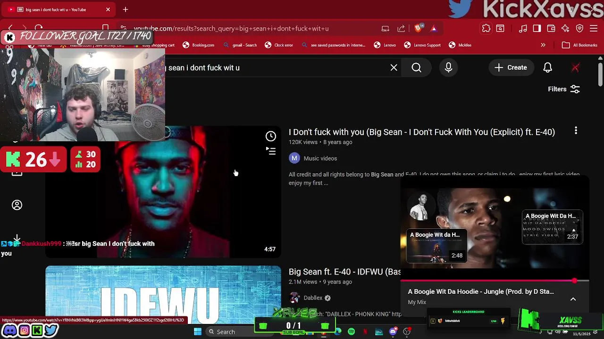Viewport: 604px width, 339px height.
Task: Open Brave Shields panel
Action: 418,28
